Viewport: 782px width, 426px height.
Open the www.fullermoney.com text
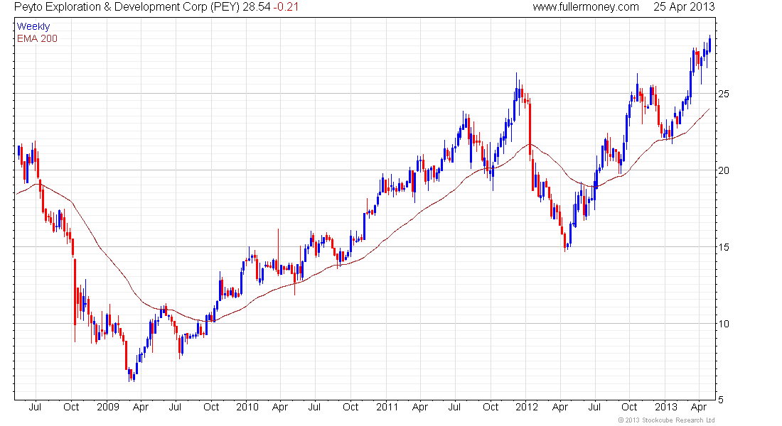586,7
